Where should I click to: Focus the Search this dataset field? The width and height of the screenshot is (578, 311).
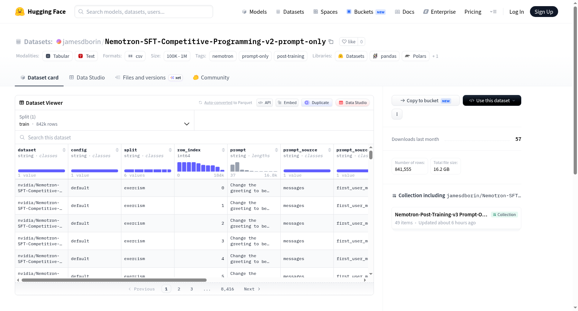pos(194,138)
